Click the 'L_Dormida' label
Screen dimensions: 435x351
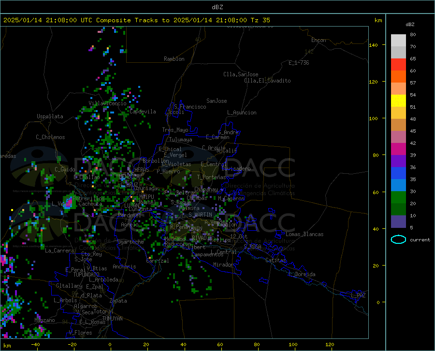(302, 274)
